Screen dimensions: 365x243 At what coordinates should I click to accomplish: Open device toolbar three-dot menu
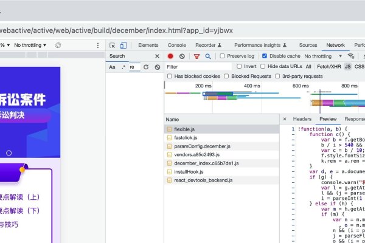pos(98,45)
